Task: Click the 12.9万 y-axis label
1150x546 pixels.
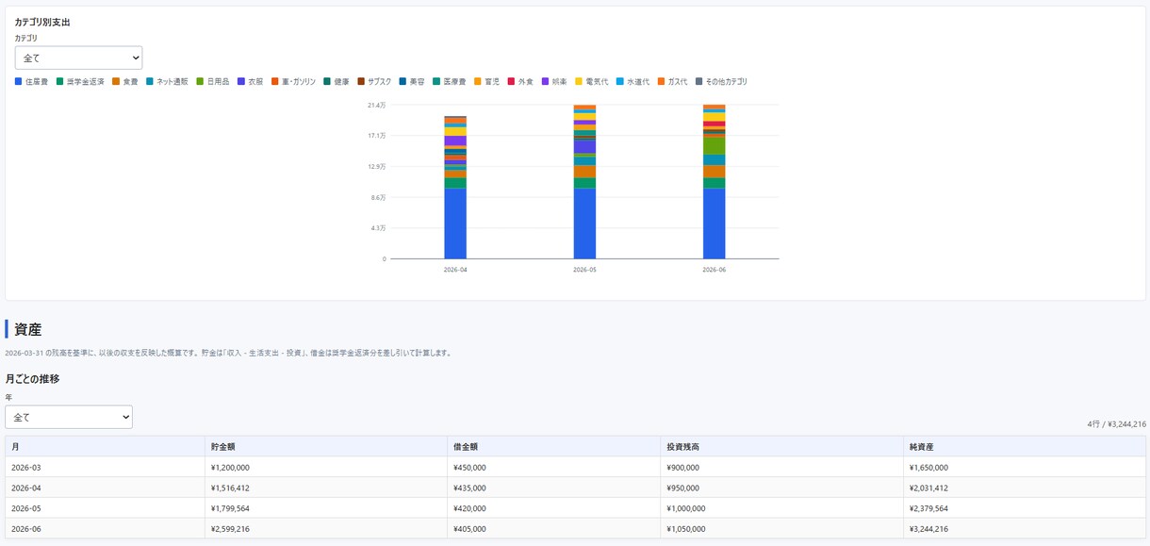Action: pyautogui.click(x=376, y=167)
